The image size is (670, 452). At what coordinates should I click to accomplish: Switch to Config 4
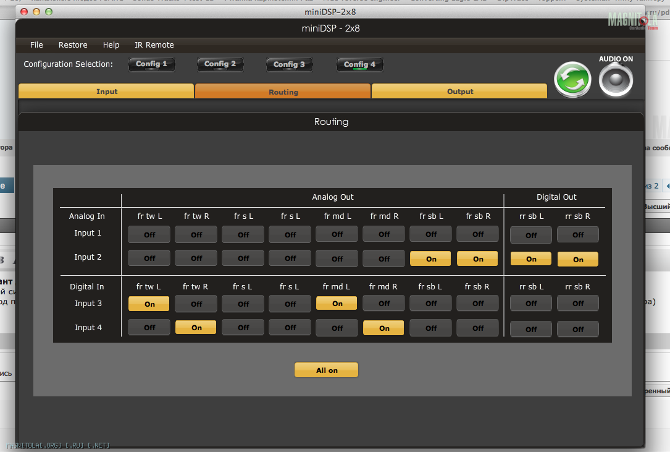coord(359,65)
